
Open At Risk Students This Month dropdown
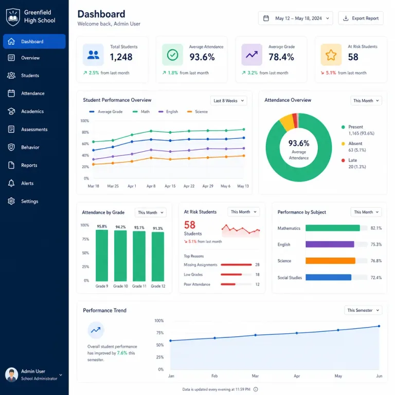[x=243, y=212]
